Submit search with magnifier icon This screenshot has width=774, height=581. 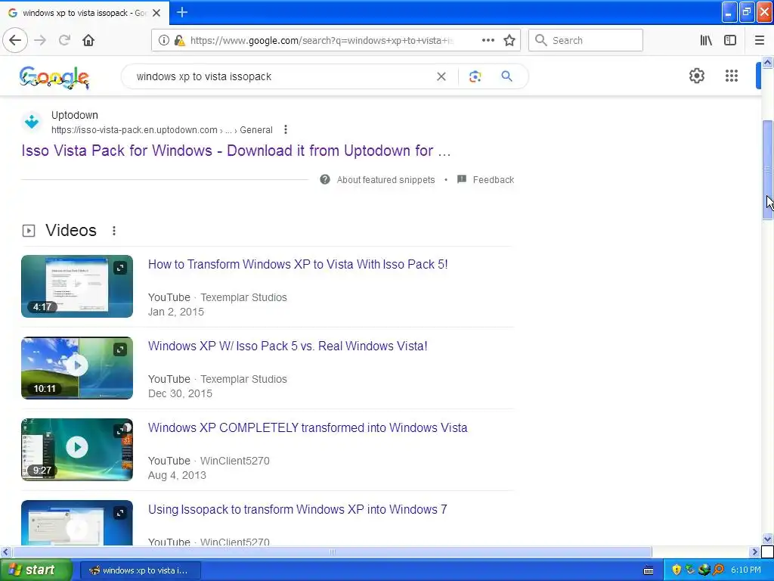[506, 76]
